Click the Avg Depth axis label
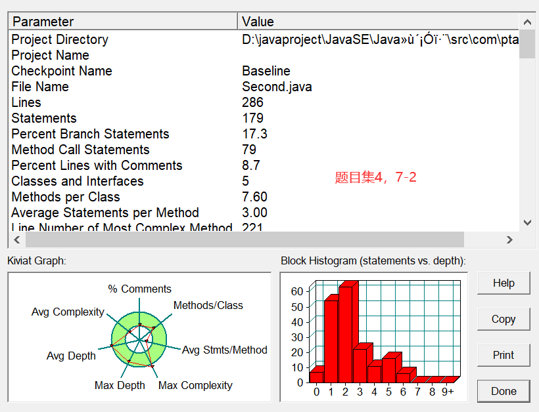Viewport: 539px width, 412px height. tap(71, 356)
